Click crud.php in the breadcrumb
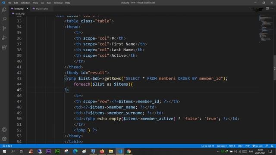This screenshot has height=155, width=276. (x=20, y=14)
